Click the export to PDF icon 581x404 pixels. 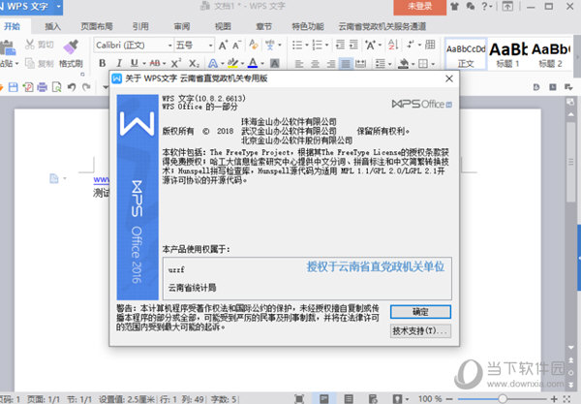28,87
